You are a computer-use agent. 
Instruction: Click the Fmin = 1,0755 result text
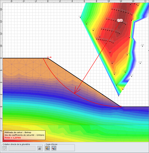pos(13,138)
